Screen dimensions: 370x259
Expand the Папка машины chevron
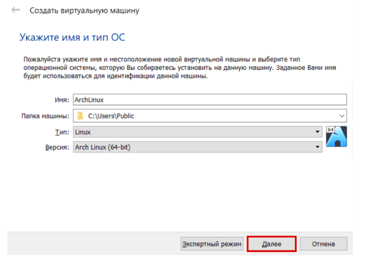point(341,116)
